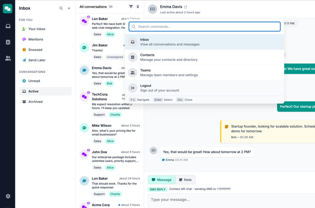Switch reply mode to Note
Image resolution: width=315 pixels, height=208 pixels.
pos(185,180)
